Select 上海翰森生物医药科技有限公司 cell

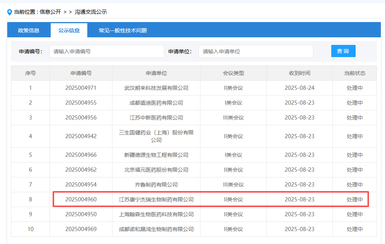[x=156, y=214]
